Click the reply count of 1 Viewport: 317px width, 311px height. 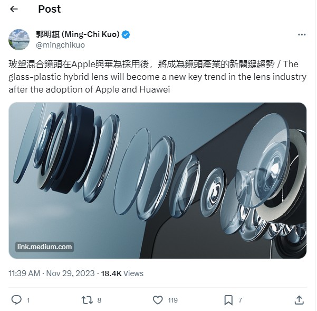tap(28, 300)
